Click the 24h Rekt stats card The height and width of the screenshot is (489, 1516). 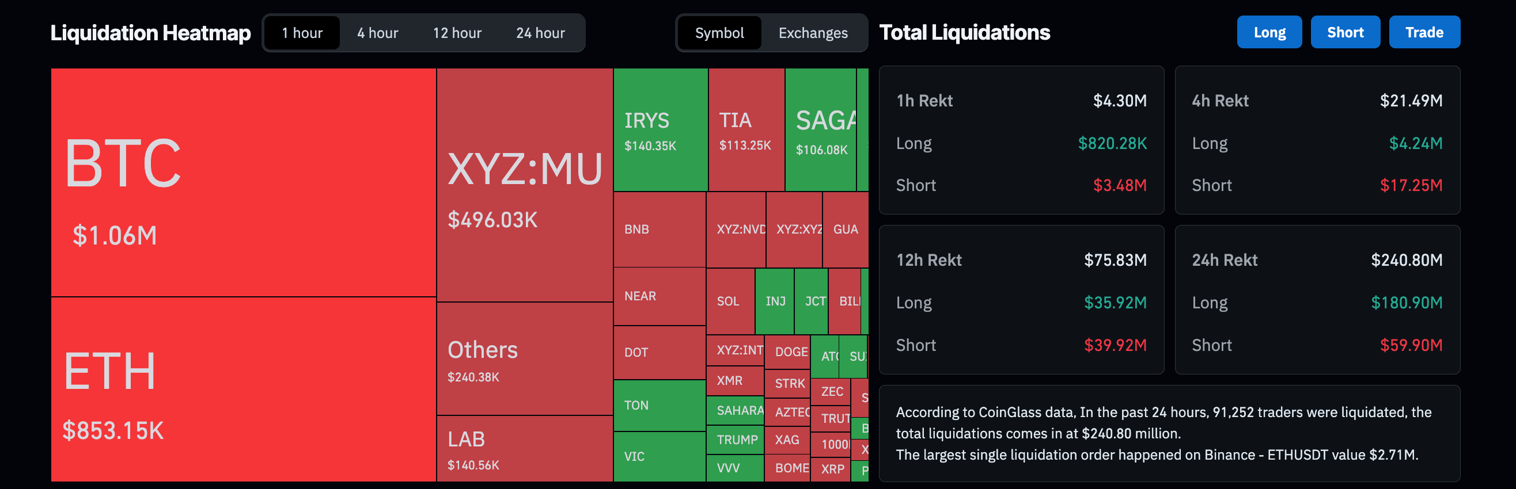point(1317,300)
